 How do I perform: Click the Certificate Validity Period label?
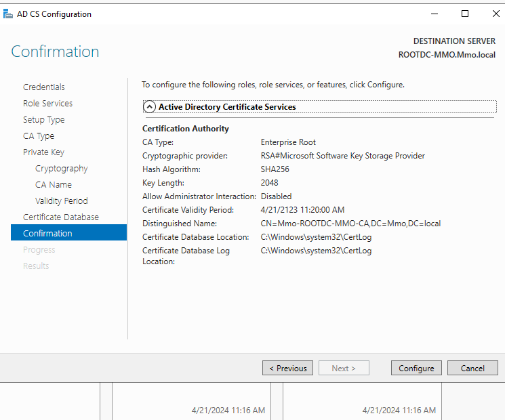pyautogui.click(x=188, y=210)
